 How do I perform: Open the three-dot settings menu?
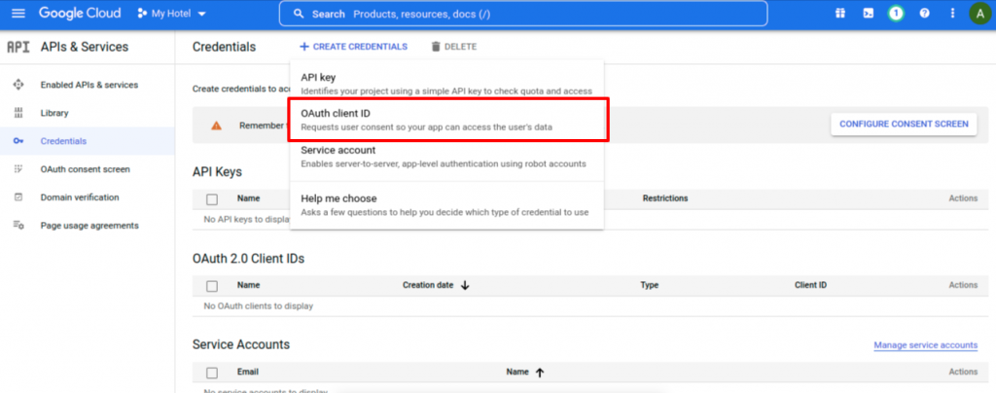[952, 14]
